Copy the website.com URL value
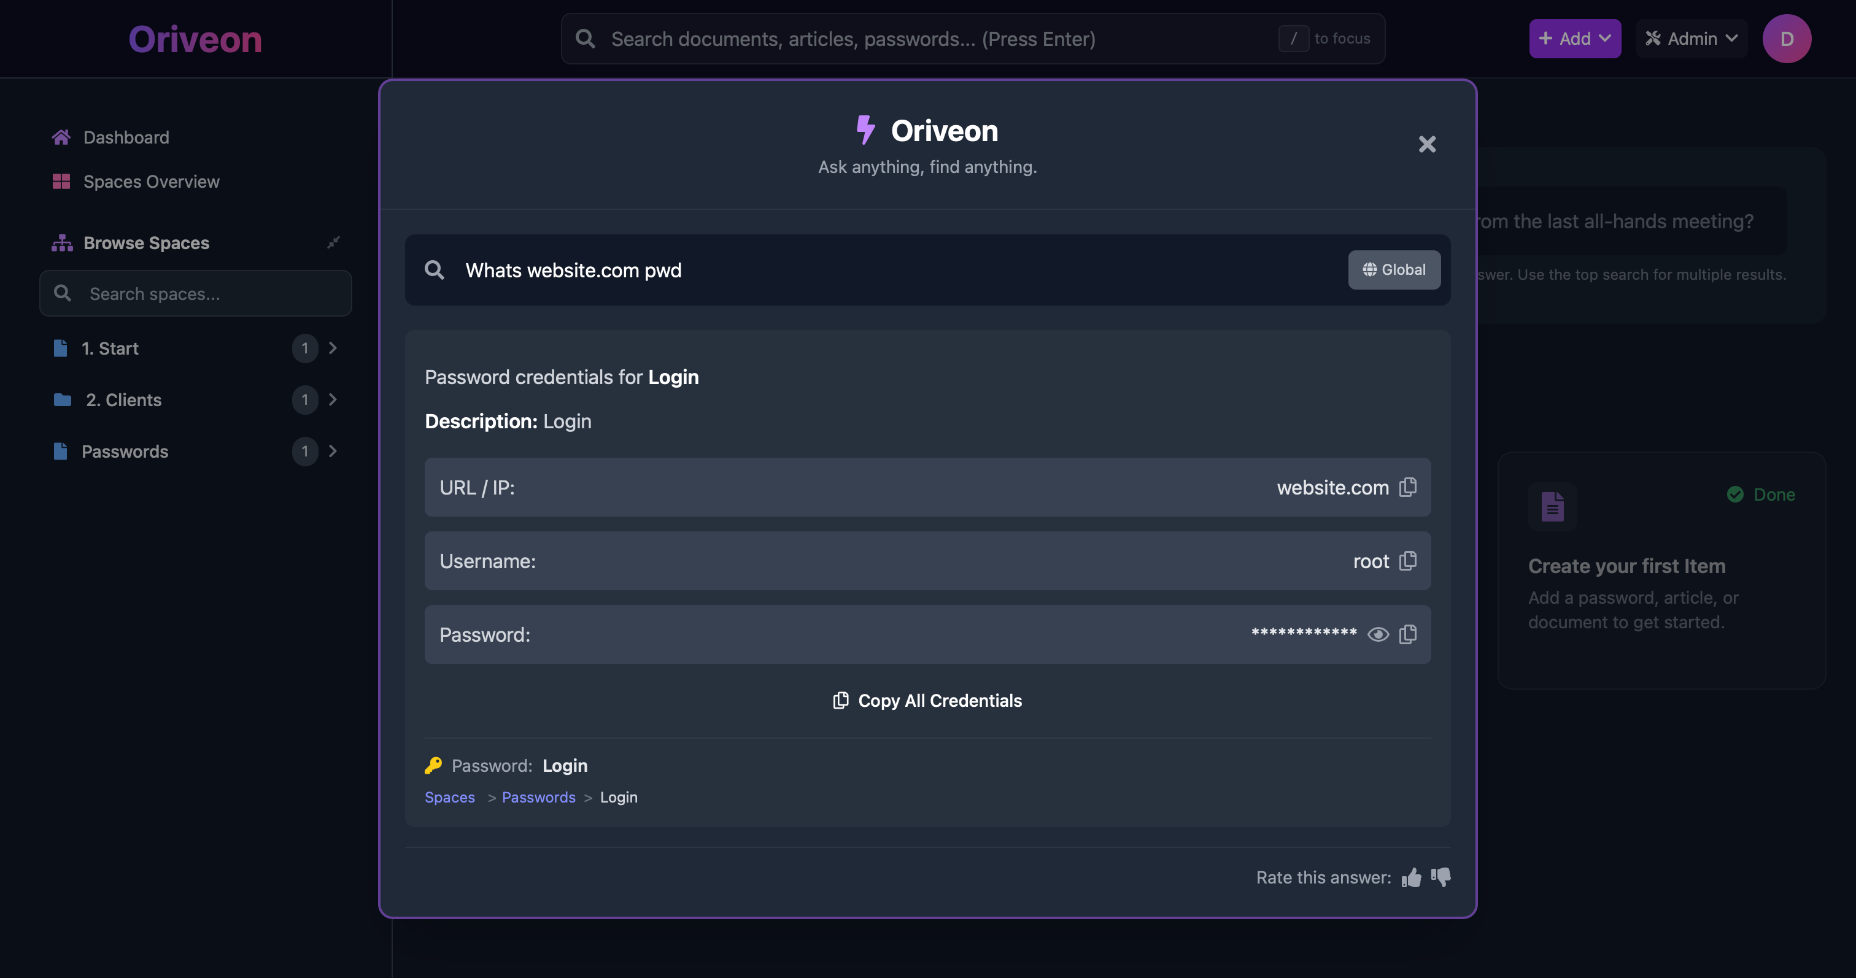This screenshot has width=1856, height=978. pos(1407,488)
